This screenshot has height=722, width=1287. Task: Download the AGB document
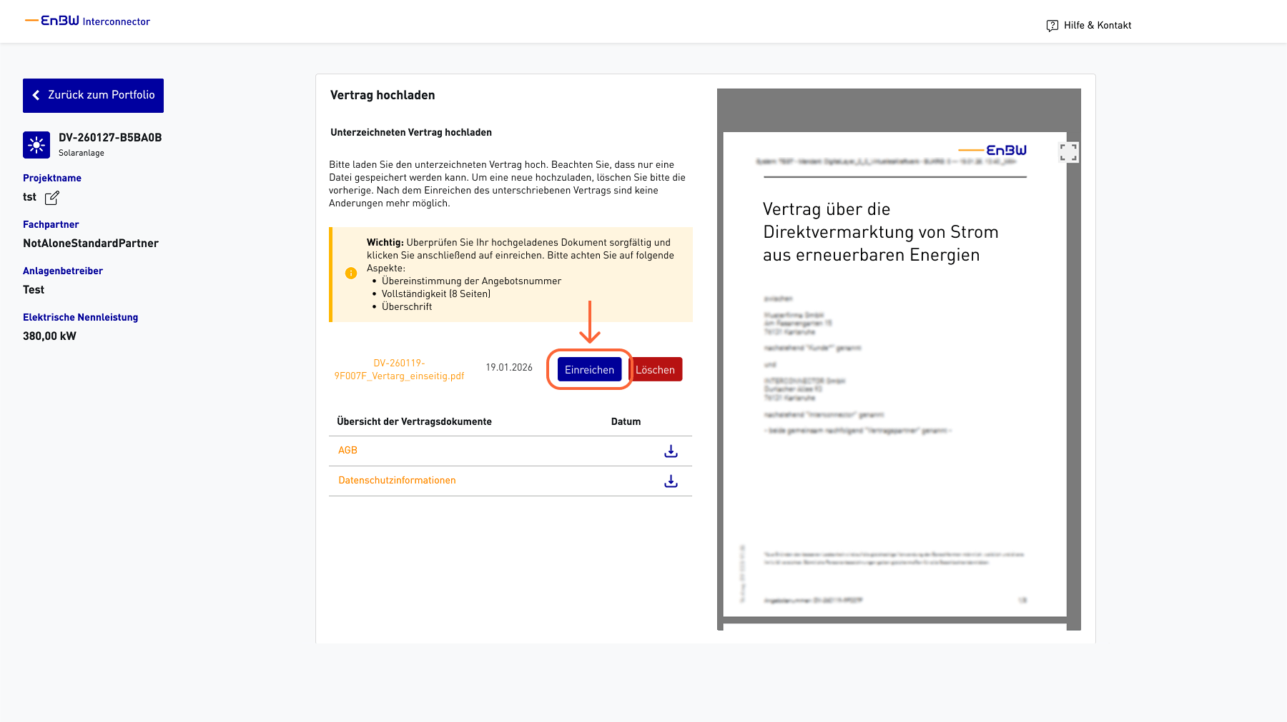[x=671, y=451]
